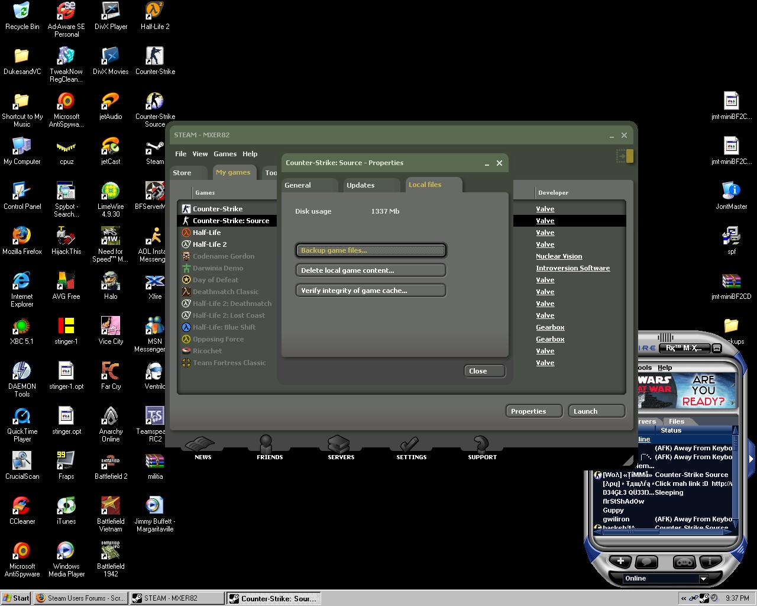Open the Xfire Help menu

[665, 368]
